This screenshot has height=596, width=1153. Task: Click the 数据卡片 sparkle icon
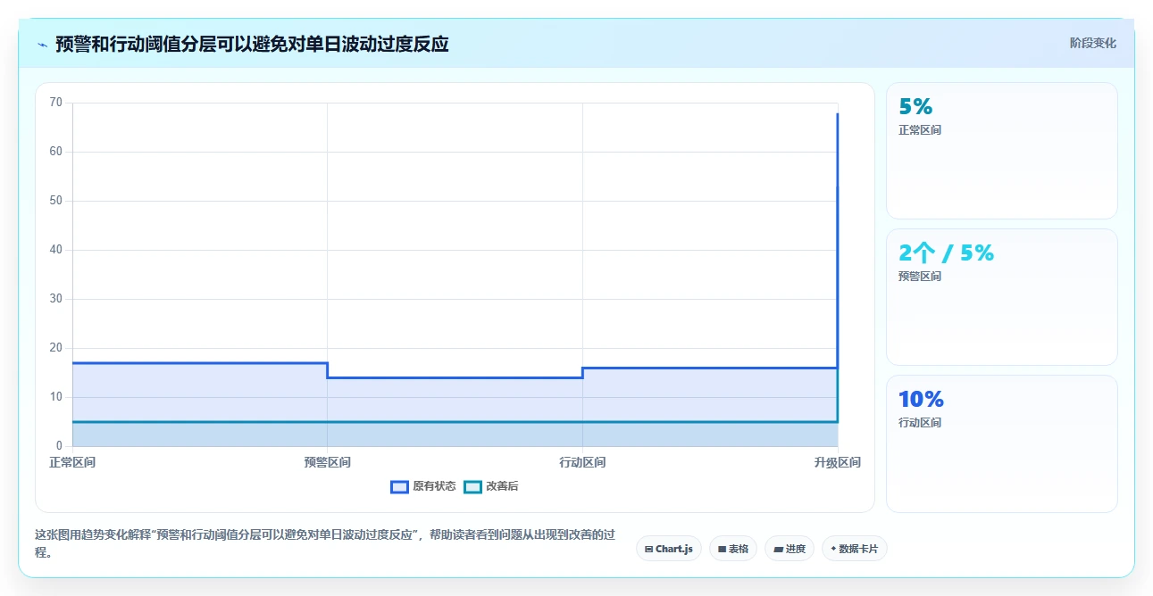point(833,549)
